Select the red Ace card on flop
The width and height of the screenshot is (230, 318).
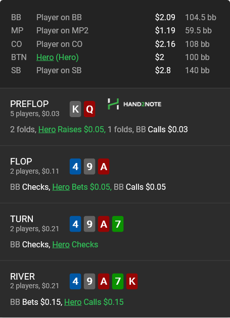coord(104,167)
